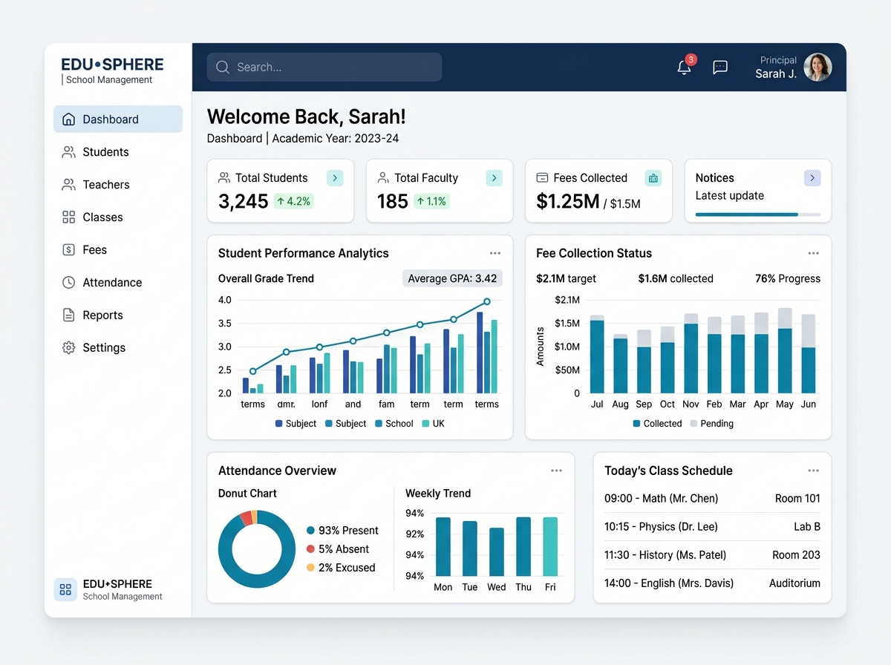Click the Notices progress bar
This screenshot has width=891, height=665.
[758, 214]
